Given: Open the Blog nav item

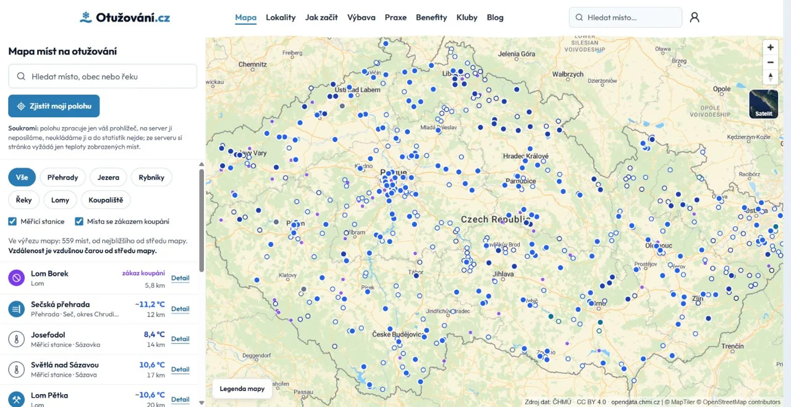Looking at the screenshot, I should point(495,17).
